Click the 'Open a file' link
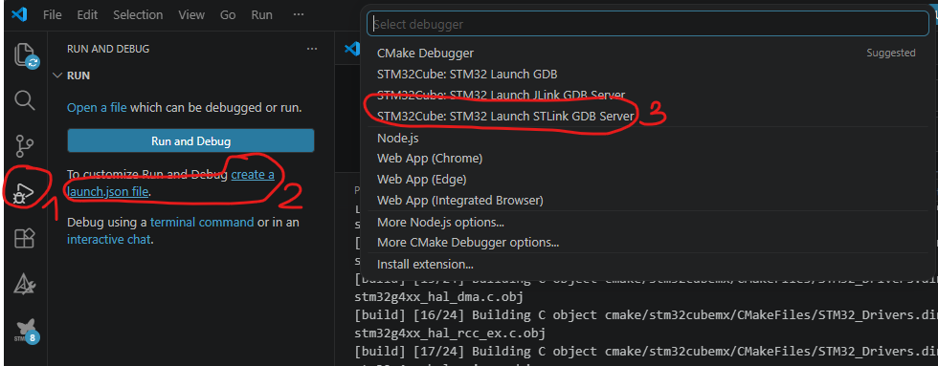This screenshot has height=366, width=938. (97, 108)
